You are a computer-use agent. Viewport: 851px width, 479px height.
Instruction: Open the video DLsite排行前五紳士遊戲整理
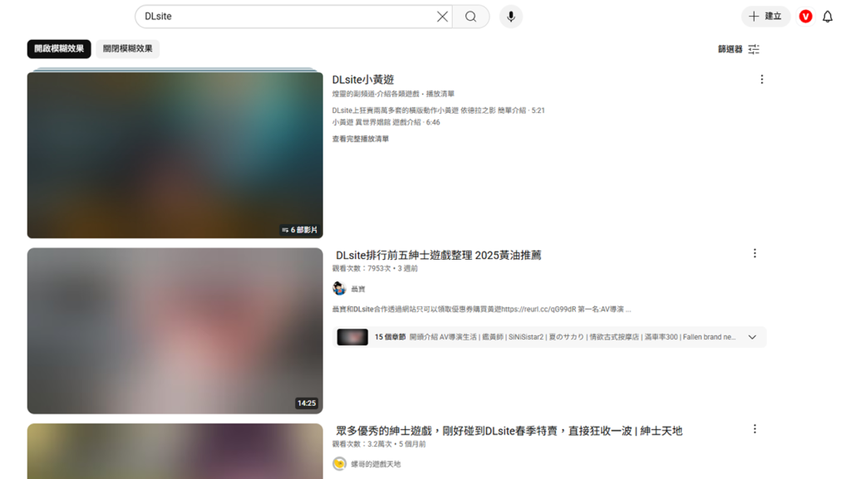pyautogui.click(x=440, y=254)
